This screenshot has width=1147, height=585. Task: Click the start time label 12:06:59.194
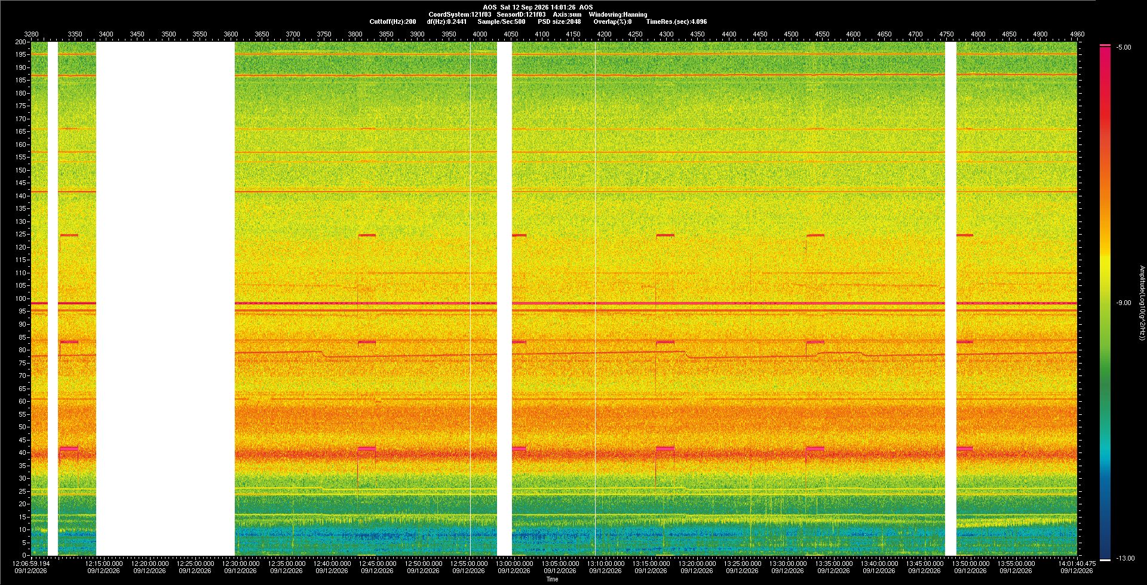[32, 564]
